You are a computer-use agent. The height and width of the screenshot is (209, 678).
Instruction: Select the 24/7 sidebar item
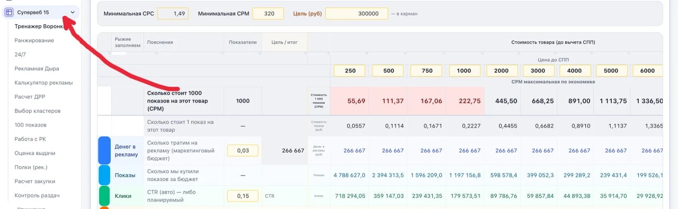click(x=20, y=54)
